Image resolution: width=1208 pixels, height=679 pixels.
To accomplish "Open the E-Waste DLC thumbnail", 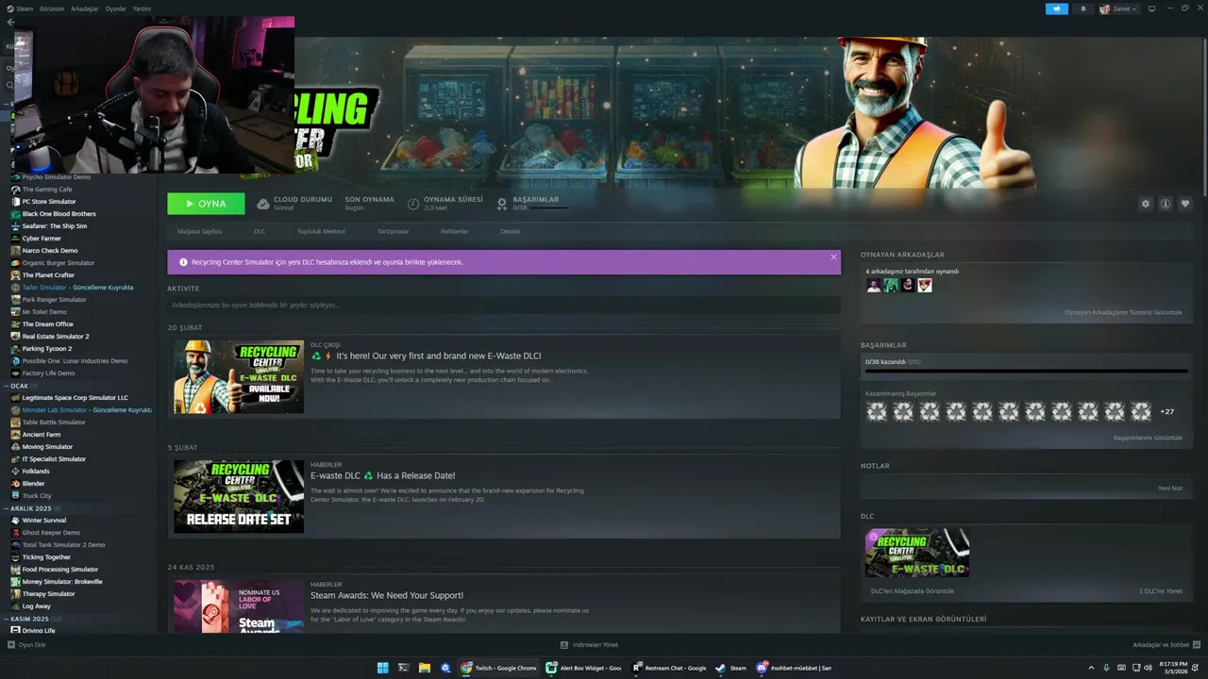I will [917, 553].
